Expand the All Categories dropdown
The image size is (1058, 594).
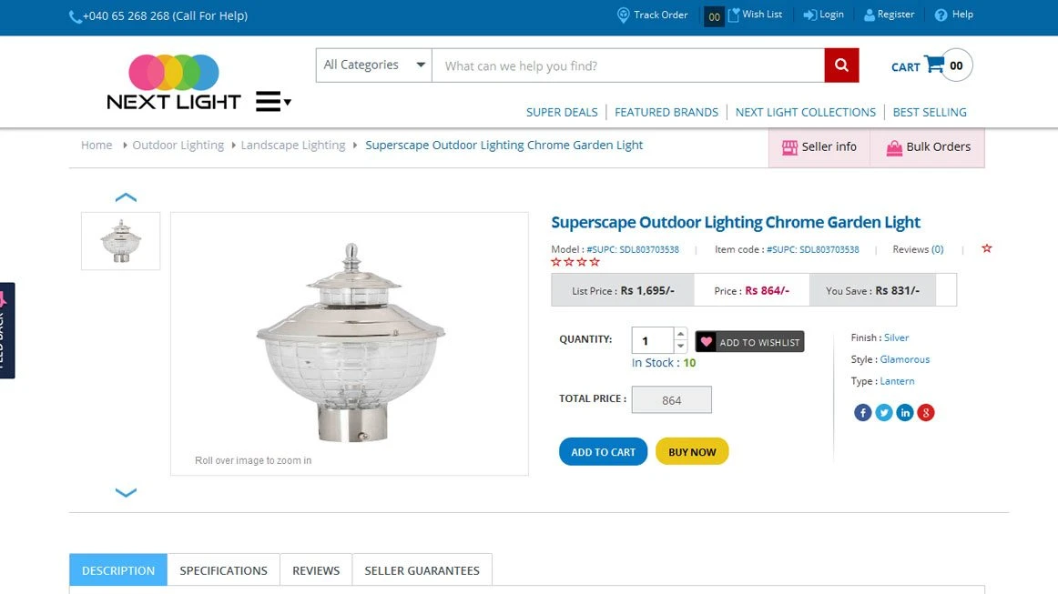tap(374, 65)
